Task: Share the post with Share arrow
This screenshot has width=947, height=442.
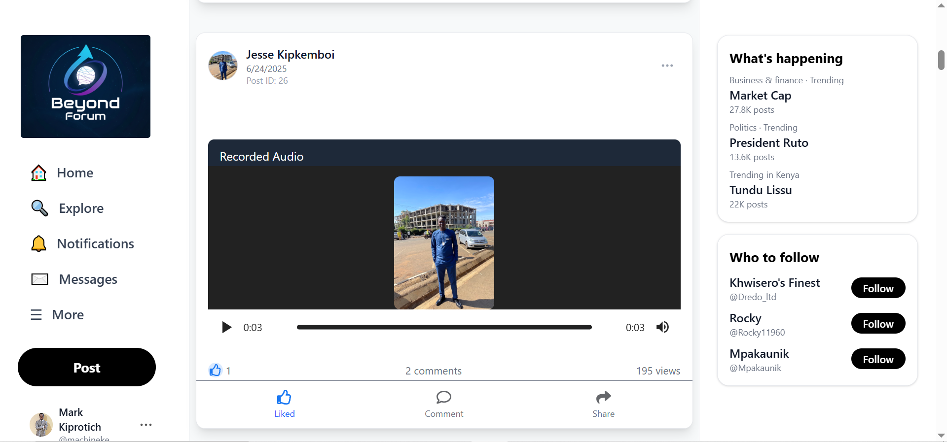Action: 603,404
